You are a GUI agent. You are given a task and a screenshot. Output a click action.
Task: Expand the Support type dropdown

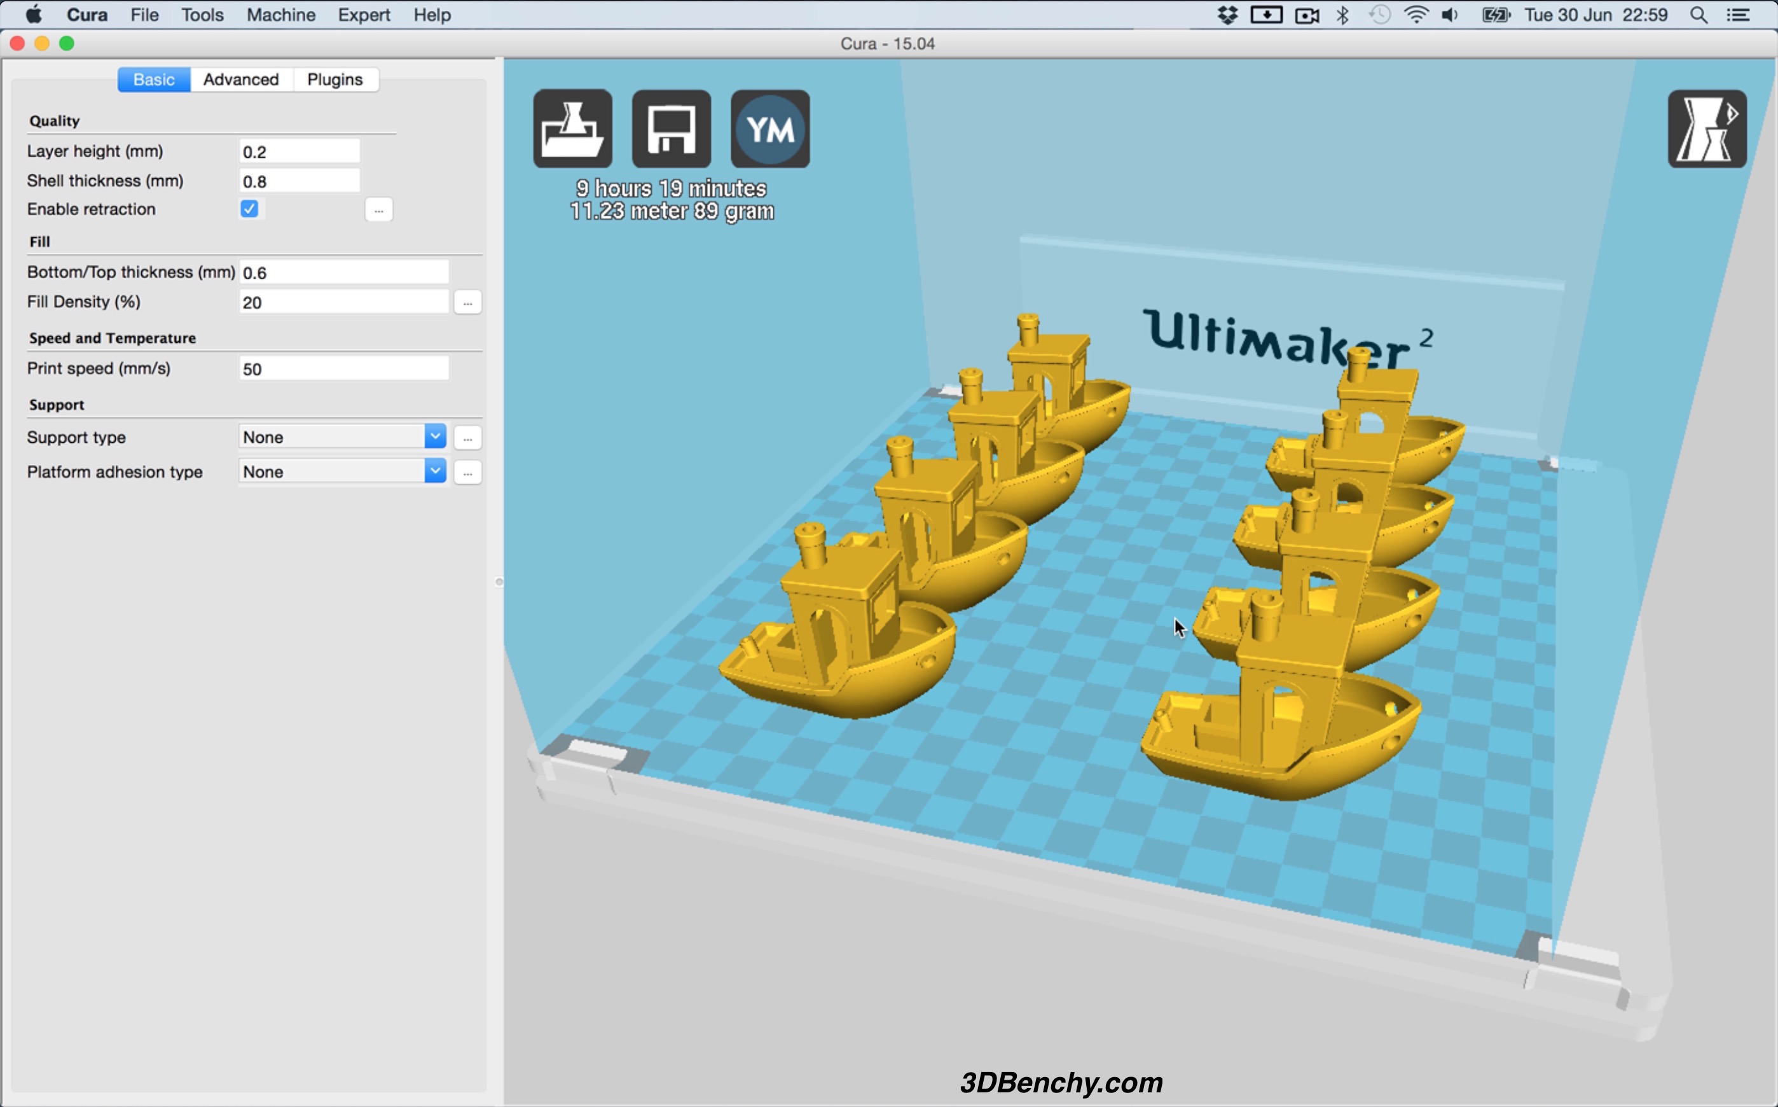tap(434, 437)
